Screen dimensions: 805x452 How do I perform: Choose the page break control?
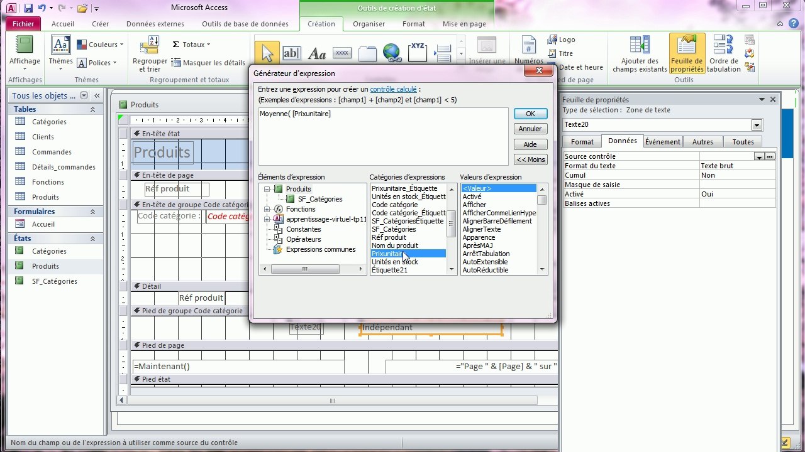pyautogui.click(x=443, y=53)
